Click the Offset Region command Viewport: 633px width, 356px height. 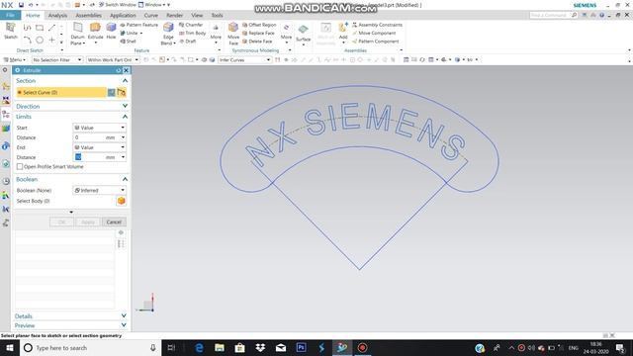[x=259, y=25]
